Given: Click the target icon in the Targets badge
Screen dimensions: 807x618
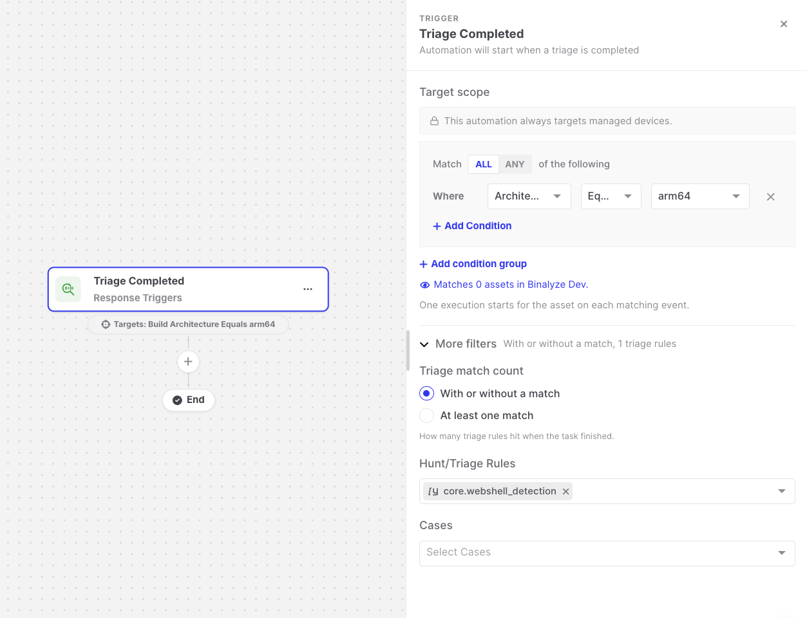Looking at the screenshot, I should [106, 324].
